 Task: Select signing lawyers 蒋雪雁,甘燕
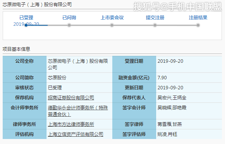pyautogui.click(x=170, y=124)
